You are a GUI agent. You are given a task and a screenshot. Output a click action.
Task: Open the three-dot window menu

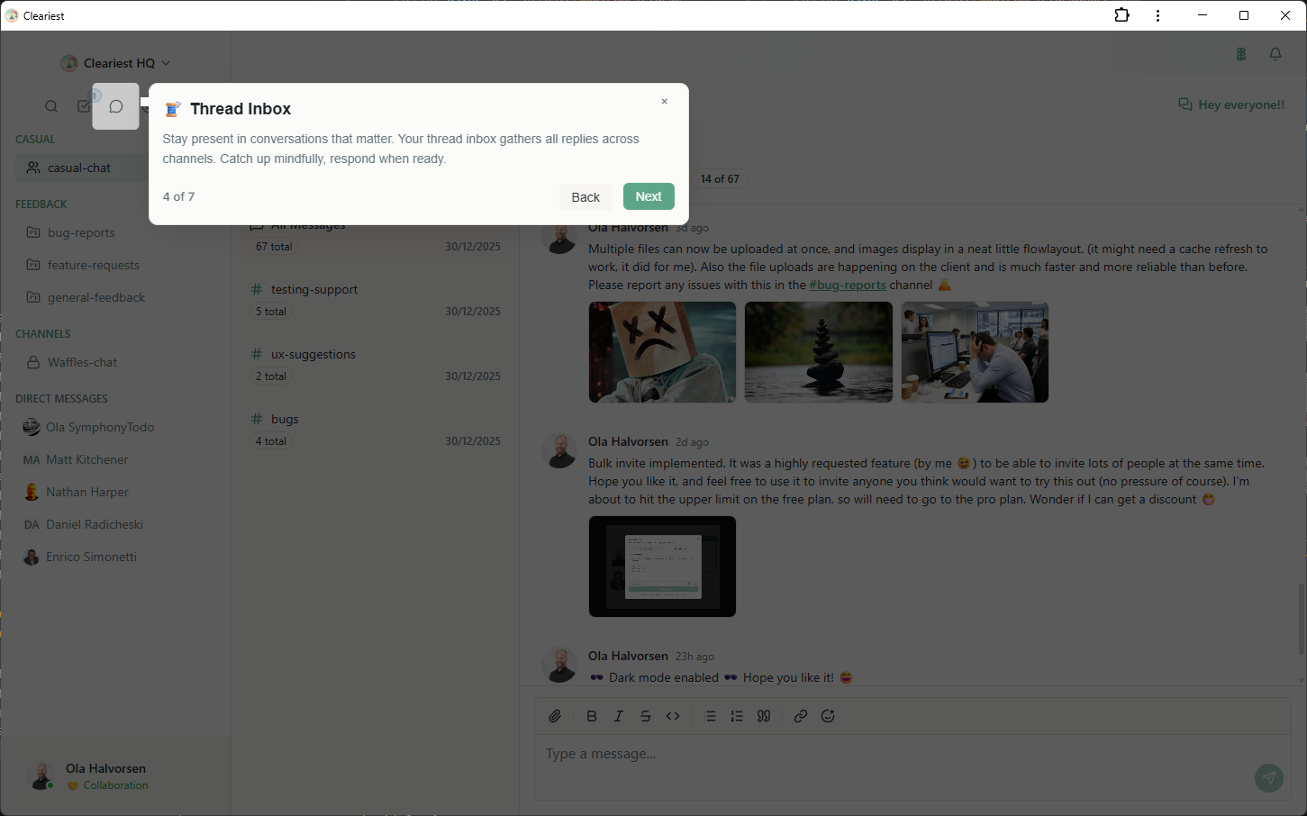pyautogui.click(x=1158, y=15)
